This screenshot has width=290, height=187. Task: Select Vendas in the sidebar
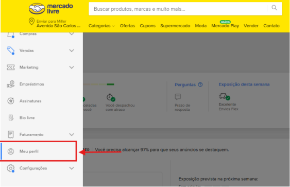pos(27,50)
